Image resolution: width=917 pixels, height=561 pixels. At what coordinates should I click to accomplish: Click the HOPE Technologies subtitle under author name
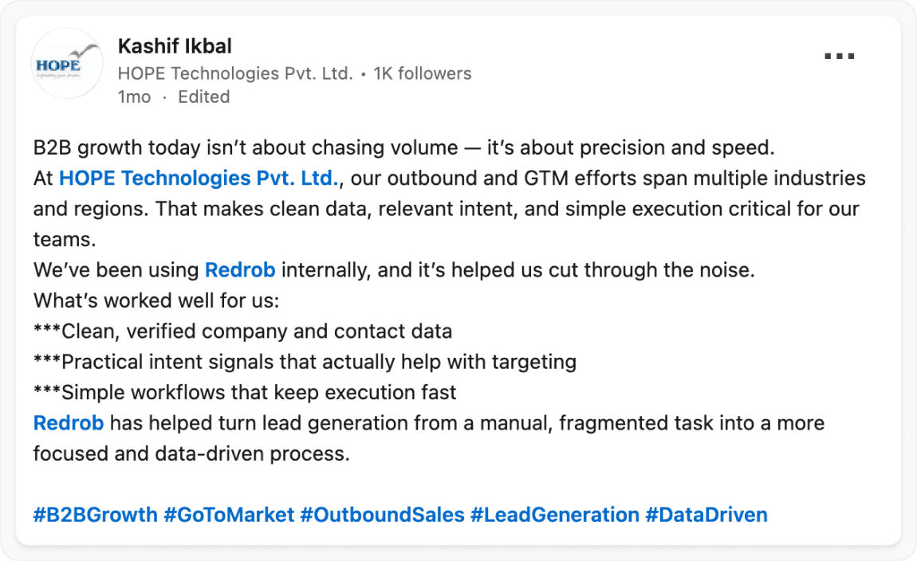pyautogui.click(x=235, y=74)
